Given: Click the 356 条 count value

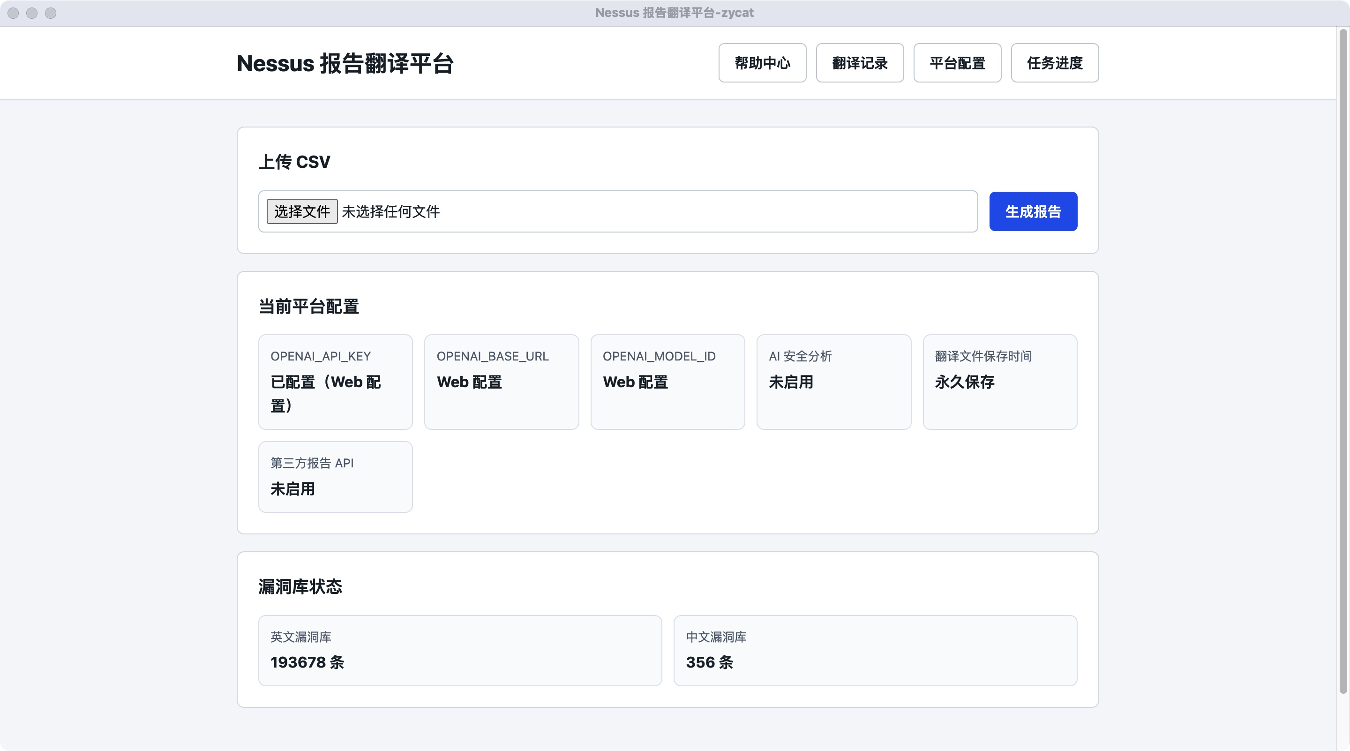Looking at the screenshot, I should [710, 662].
